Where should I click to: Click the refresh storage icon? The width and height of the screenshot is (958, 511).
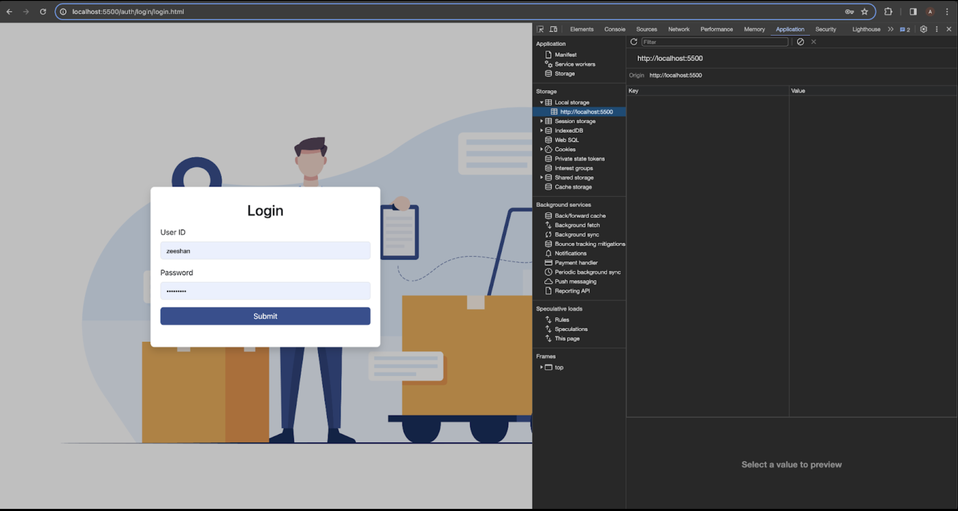coord(634,42)
